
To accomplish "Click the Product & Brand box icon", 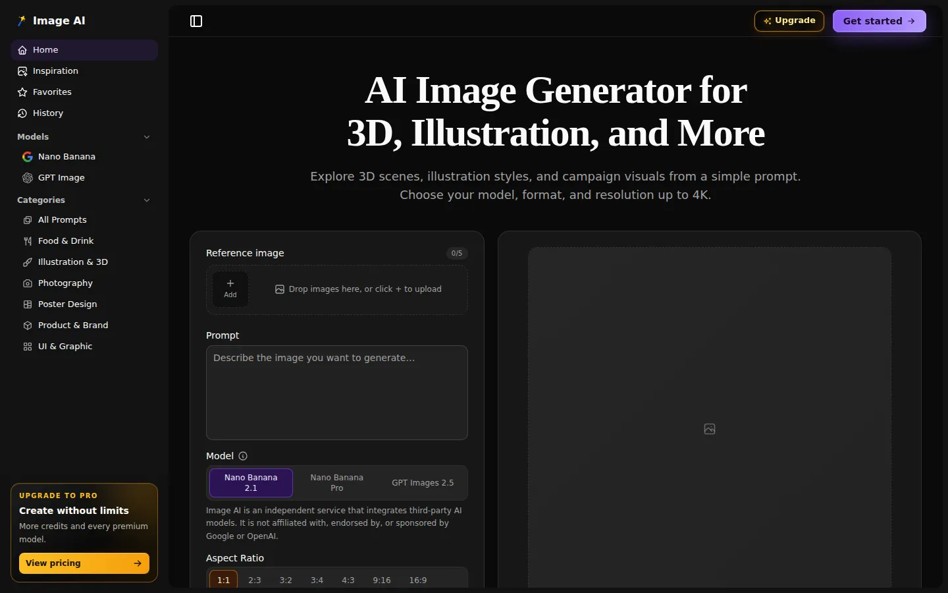I will click(x=28, y=325).
